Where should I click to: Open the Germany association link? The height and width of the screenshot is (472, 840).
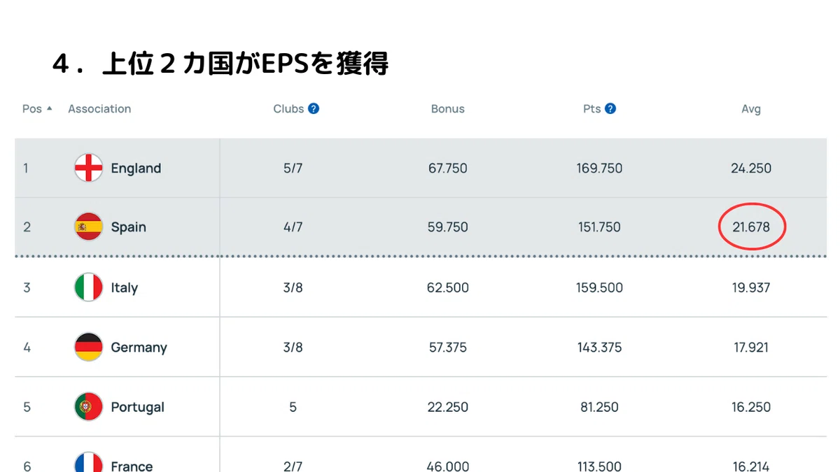(x=139, y=348)
